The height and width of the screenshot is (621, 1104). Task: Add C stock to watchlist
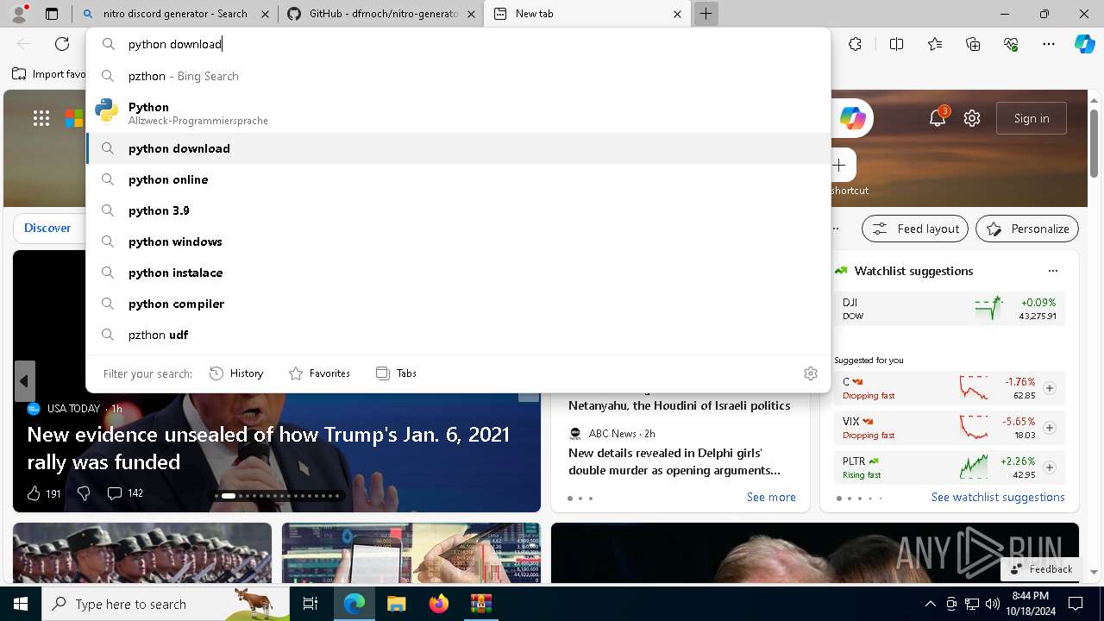coord(1050,388)
